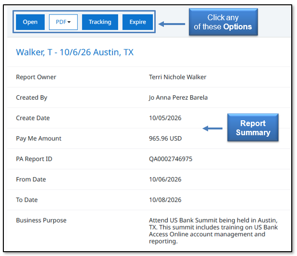Select the From Date value 10/06/2026
The height and width of the screenshot is (256, 297).
point(165,179)
